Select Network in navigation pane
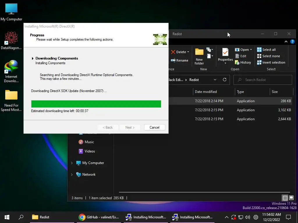Screen dimensions: 298x223 (86, 175)
